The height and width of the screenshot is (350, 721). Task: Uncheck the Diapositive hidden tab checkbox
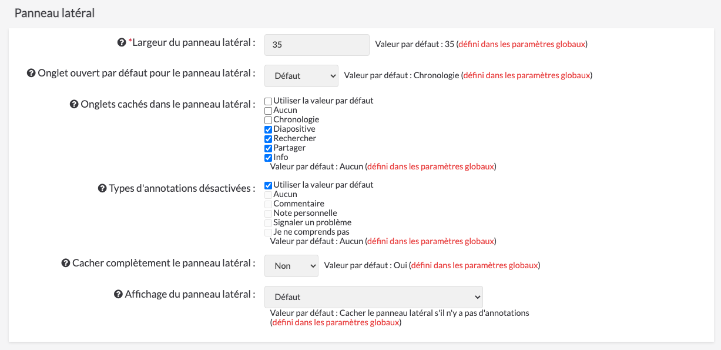[x=268, y=129]
